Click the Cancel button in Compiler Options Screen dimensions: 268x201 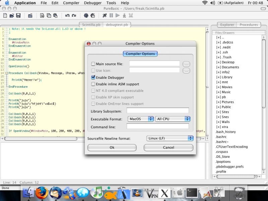(169, 147)
